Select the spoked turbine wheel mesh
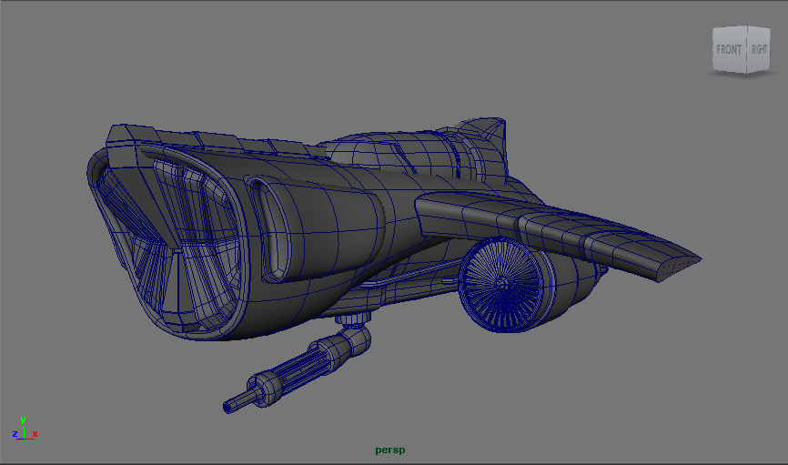 point(500,284)
